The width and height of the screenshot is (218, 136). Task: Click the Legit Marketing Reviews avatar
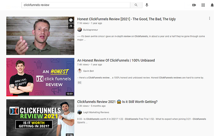(x=80, y=112)
